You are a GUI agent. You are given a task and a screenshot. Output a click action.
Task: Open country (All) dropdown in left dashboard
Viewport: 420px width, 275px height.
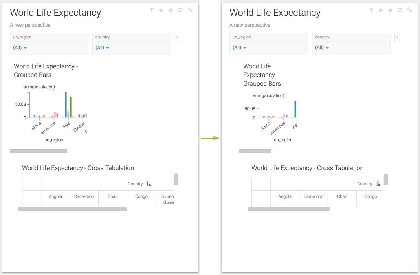tap(102, 48)
